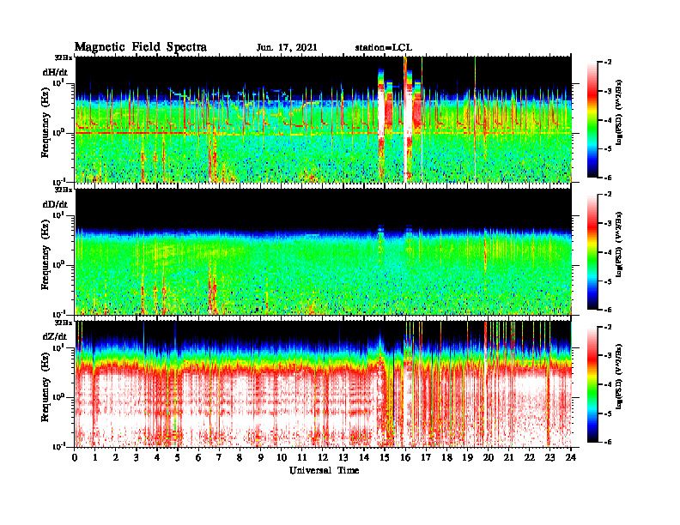Select the date text "Jun. 17, 2021"

click(287, 48)
